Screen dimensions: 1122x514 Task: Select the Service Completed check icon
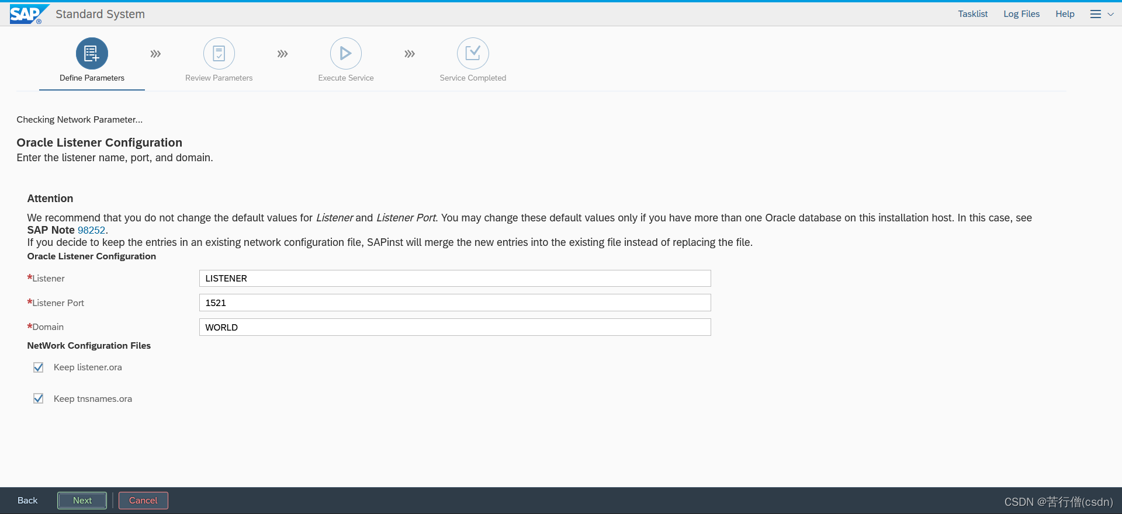[473, 54]
